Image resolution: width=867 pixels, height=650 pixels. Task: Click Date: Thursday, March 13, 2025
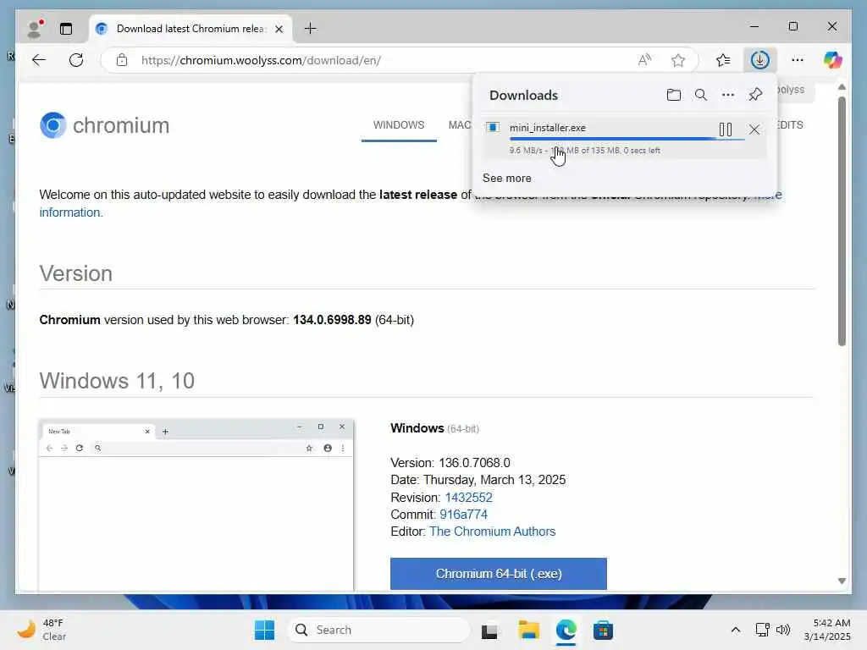478,480
